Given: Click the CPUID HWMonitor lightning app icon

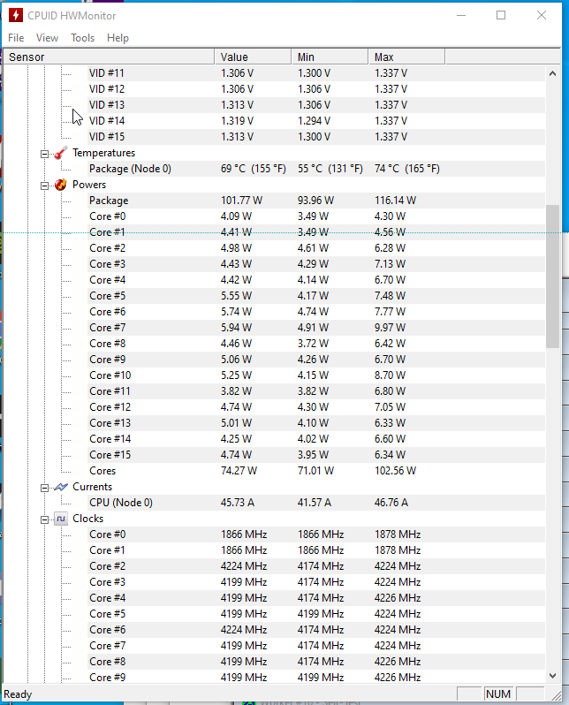Looking at the screenshot, I should click(16, 15).
